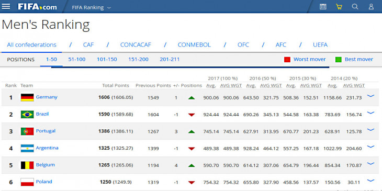Expand Portugal row details chevron

370,130
